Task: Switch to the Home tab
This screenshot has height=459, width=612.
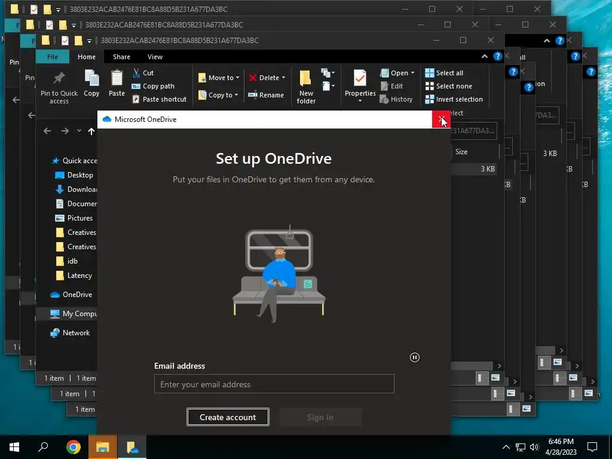Action: 87,57
